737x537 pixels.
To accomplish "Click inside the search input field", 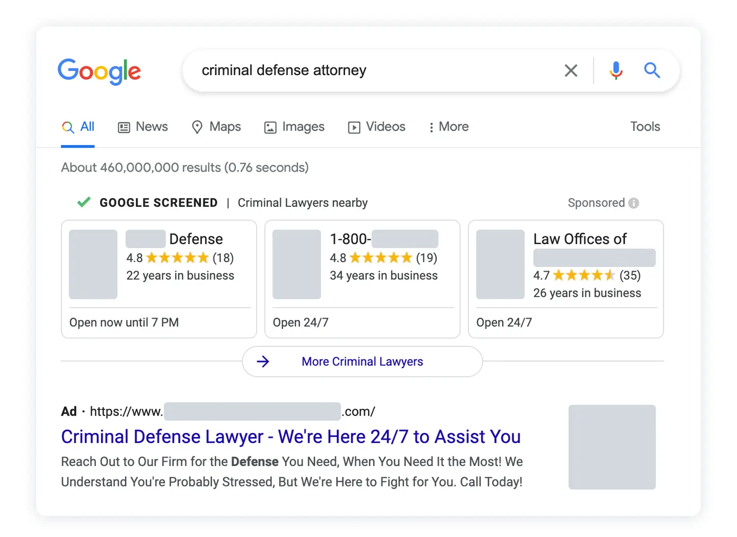I will [357, 70].
